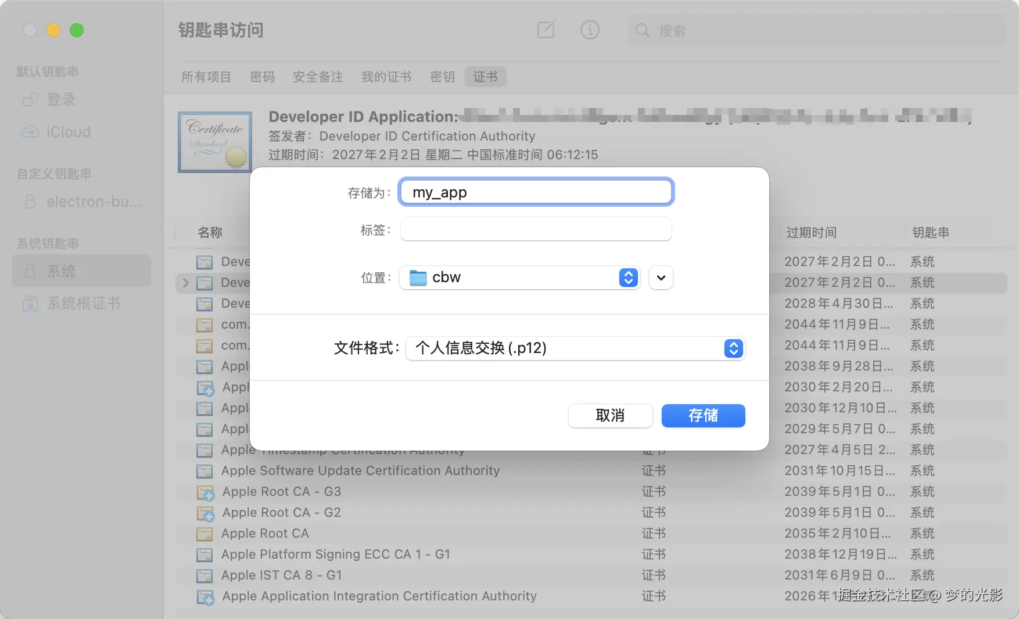Open the 安全备注 tab
Image resolution: width=1019 pixels, height=619 pixels.
point(318,77)
